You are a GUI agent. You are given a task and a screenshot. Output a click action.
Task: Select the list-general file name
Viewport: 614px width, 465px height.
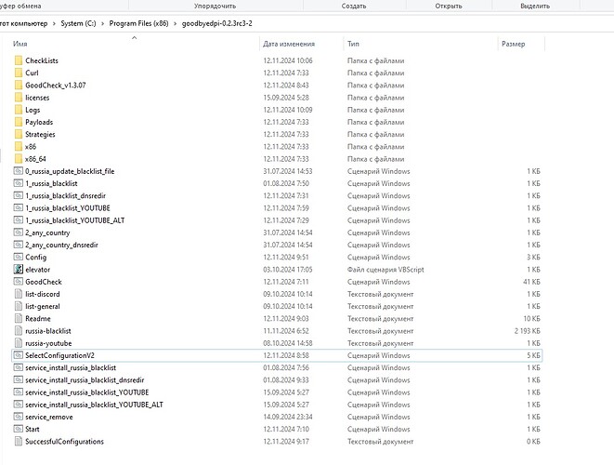(43, 306)
